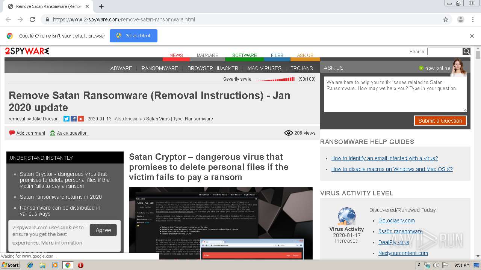The image size is (481, 270).
Task: Select the ADWARE category
Action: (x=121, y=68)
